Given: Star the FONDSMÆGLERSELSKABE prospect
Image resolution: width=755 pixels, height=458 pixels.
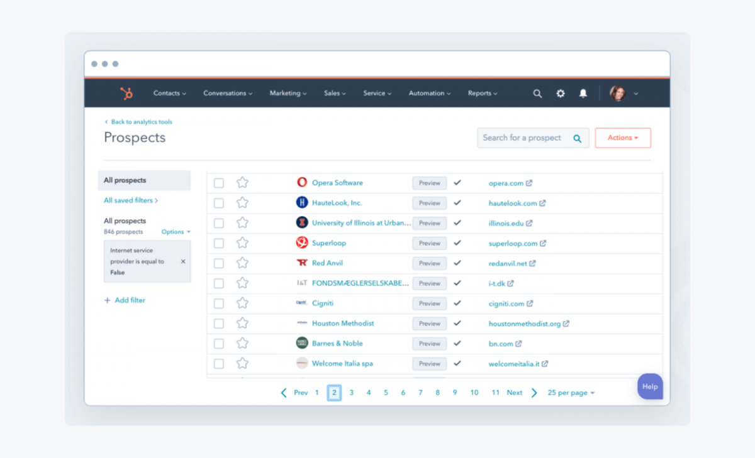Looking at the screenshot, I should [242, 283].
